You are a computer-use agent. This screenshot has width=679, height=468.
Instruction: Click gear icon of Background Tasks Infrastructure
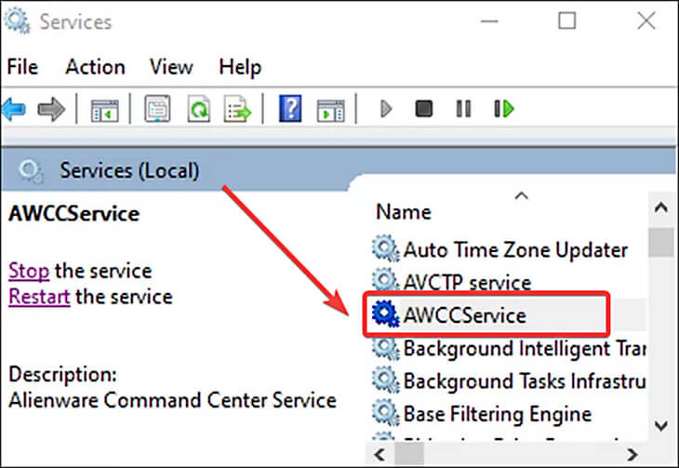point(385,380)
